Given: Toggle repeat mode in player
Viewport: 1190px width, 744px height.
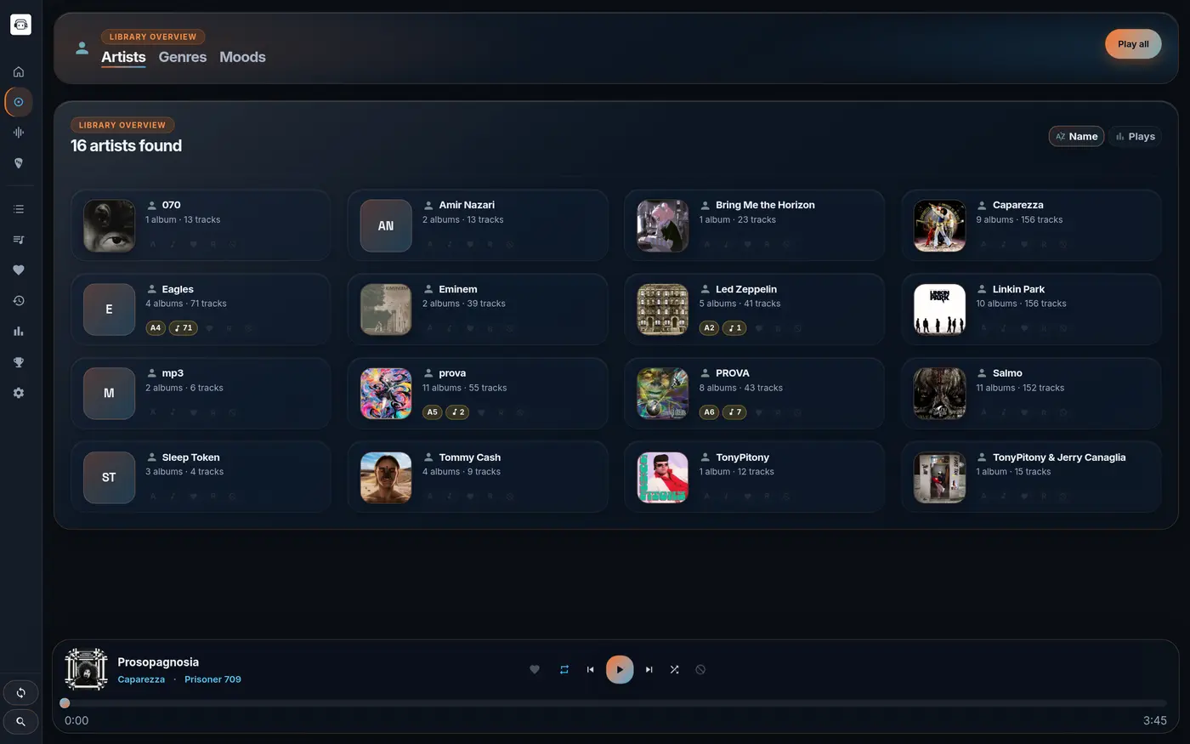Looking at the screenshot, I should (564, 670).
